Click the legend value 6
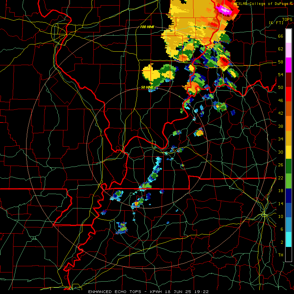Screen dimensions: 294x294 coord(282,229)
